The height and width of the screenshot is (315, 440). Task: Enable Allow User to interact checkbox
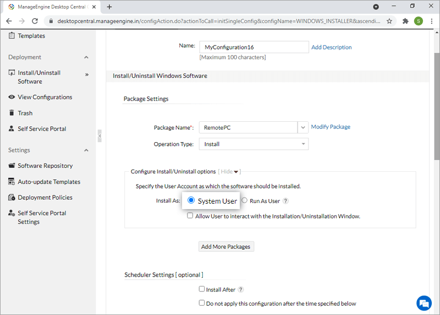(x=190, y=216)
